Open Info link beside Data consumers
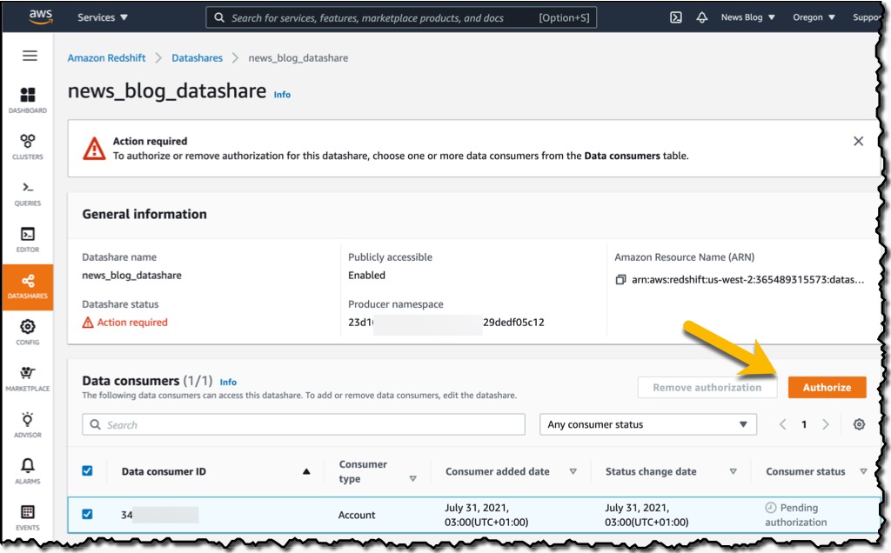 coord(228,382)
